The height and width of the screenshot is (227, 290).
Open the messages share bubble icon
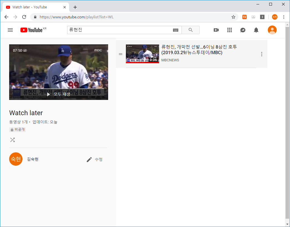[243, 30]
